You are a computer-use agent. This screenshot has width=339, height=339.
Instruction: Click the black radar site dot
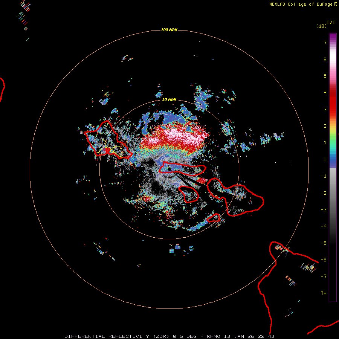[169, 169]
